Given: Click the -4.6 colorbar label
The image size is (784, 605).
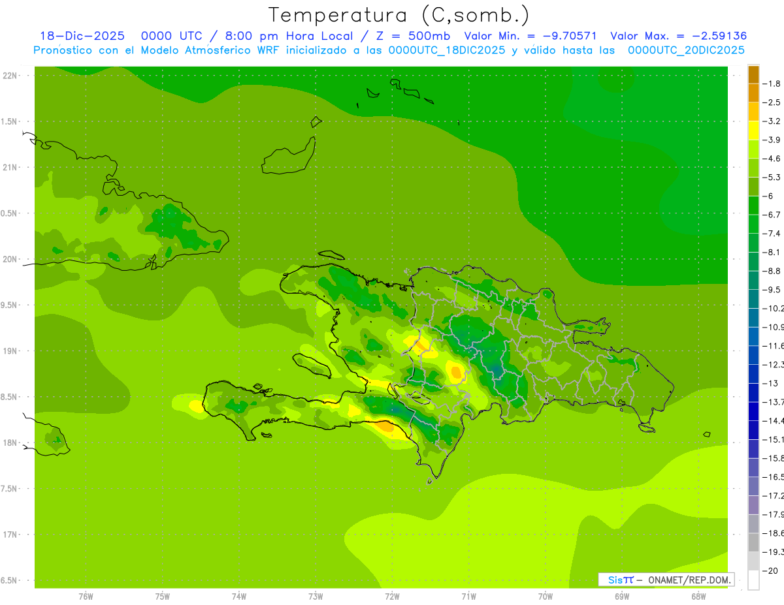Looking at the screenshot, I should point(772,159).
